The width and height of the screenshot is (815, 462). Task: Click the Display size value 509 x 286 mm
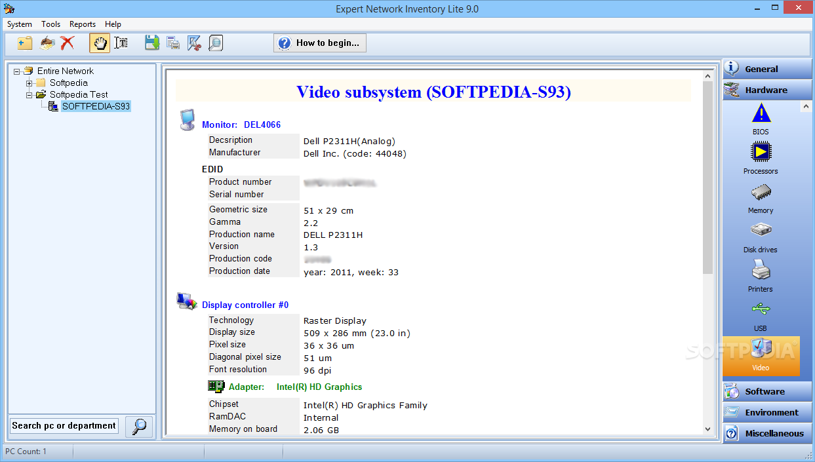pos(357,333)
